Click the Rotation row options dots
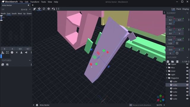The image size is (190, 107). 189,50
